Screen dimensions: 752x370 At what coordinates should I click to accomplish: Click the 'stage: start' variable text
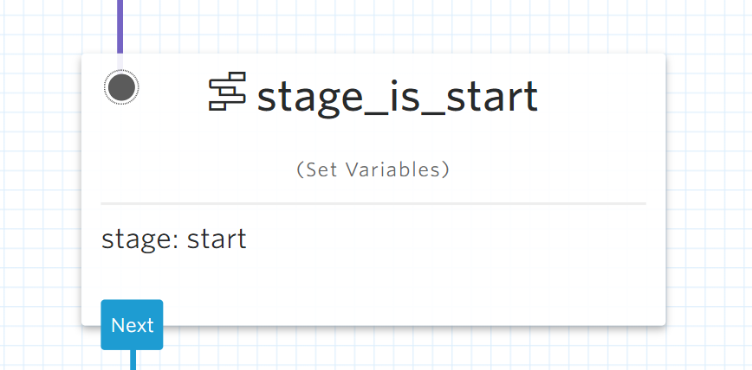pyautogui.click(x=174, y=239)
